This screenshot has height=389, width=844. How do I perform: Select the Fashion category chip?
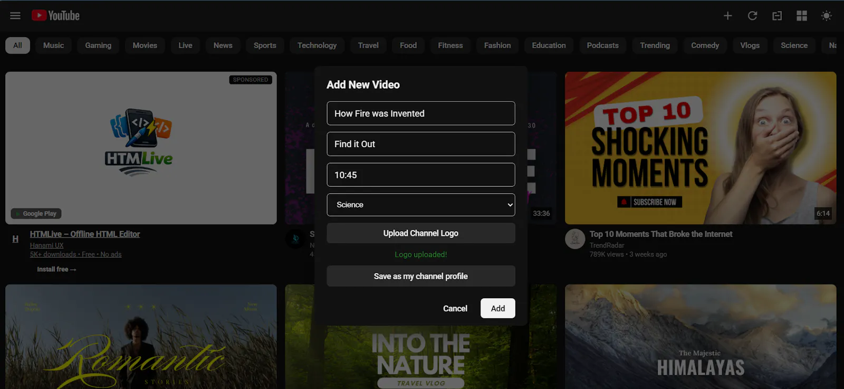[497, 45]
